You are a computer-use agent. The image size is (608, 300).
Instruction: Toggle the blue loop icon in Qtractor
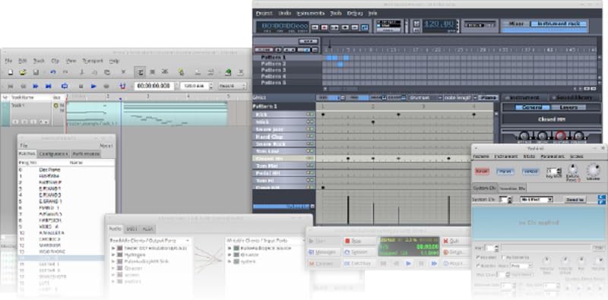click(x=65, y=86)
